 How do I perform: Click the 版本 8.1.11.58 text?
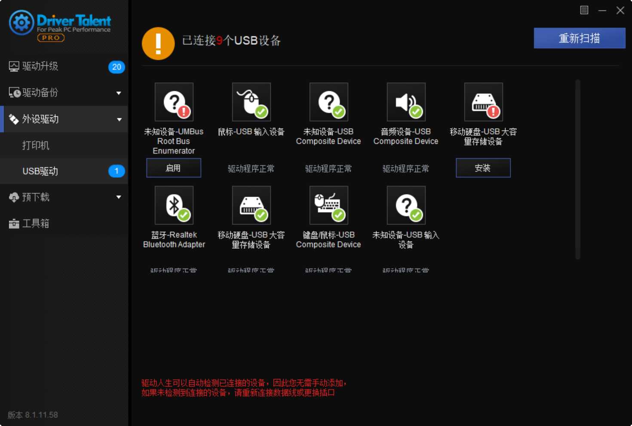33,415
